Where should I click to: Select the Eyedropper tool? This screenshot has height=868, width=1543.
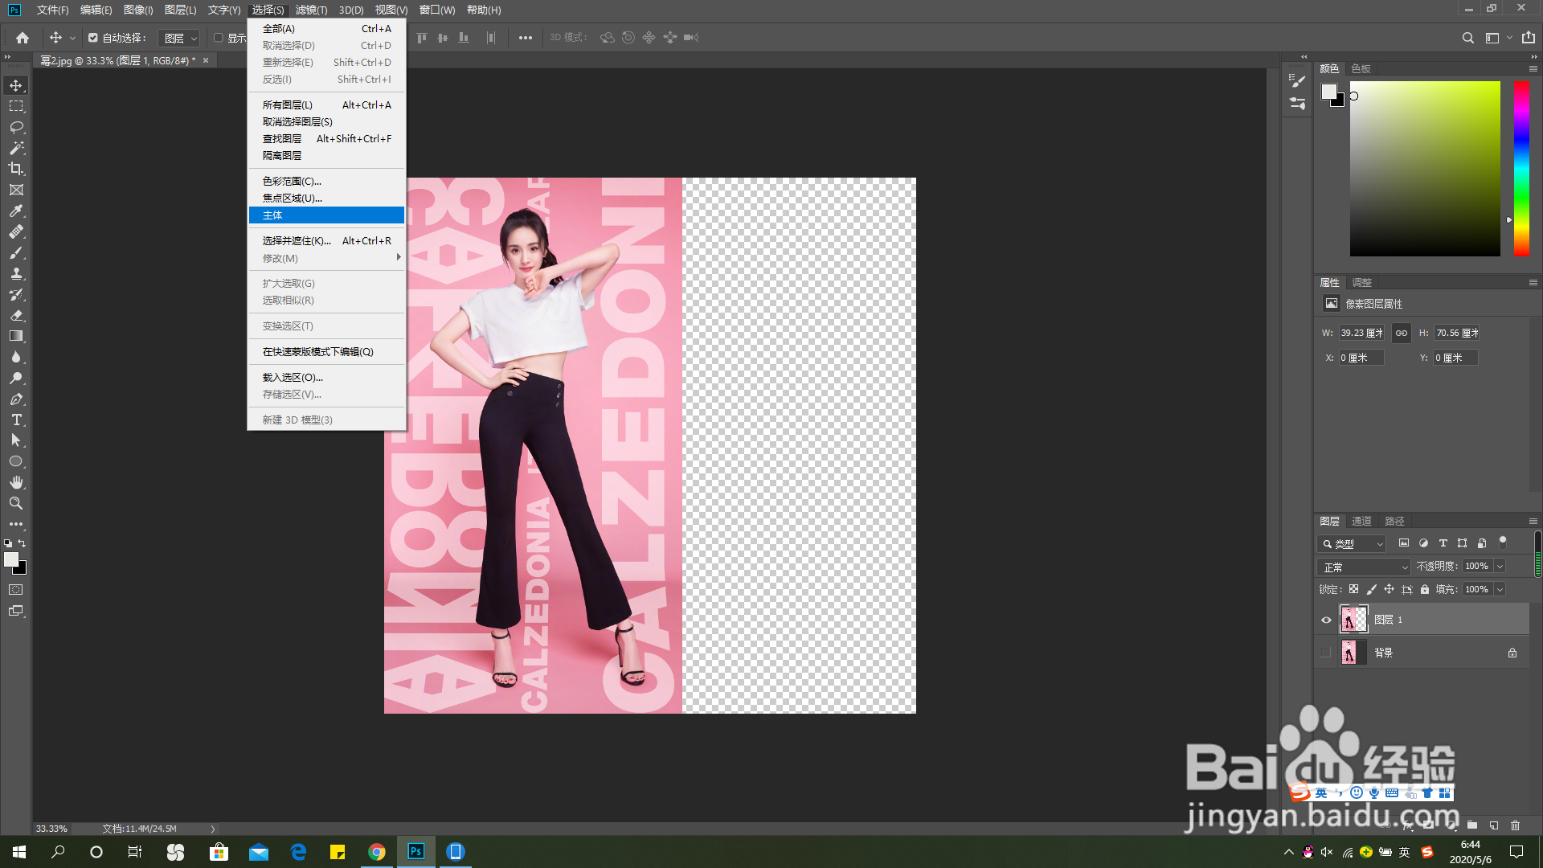pyautogui.click(x=16, y=211)
